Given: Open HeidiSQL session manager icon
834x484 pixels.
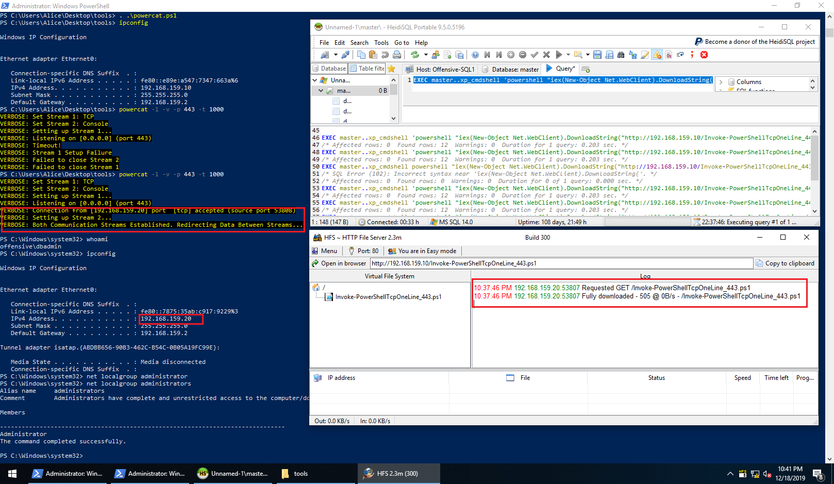Looking at the screenshot, I should [x=325, y=55].
